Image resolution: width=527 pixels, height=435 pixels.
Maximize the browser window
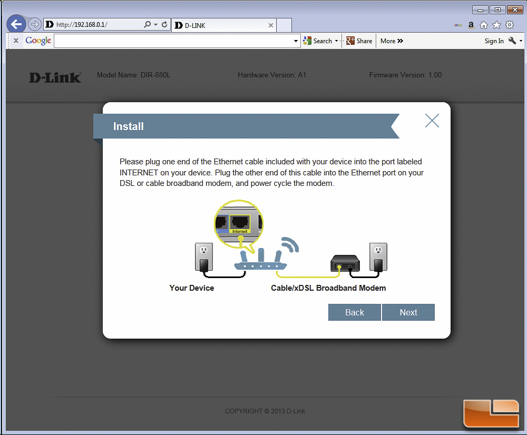(497, 9)
